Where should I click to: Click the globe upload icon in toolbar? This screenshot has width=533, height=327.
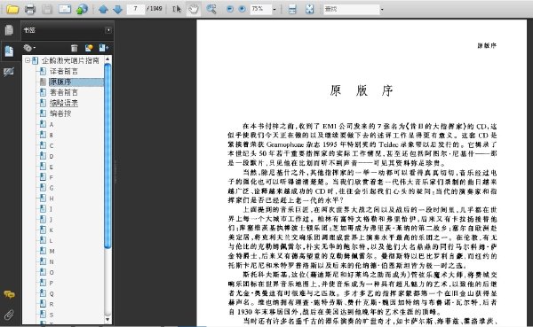82,9
